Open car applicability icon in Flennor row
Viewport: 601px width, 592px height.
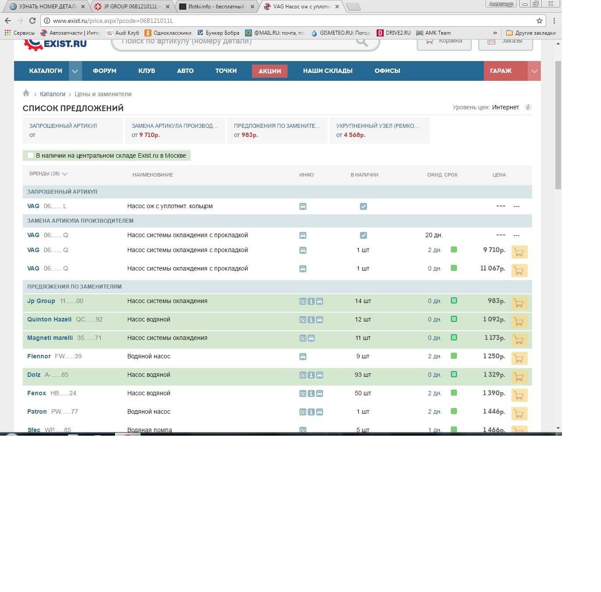(303, 357)
